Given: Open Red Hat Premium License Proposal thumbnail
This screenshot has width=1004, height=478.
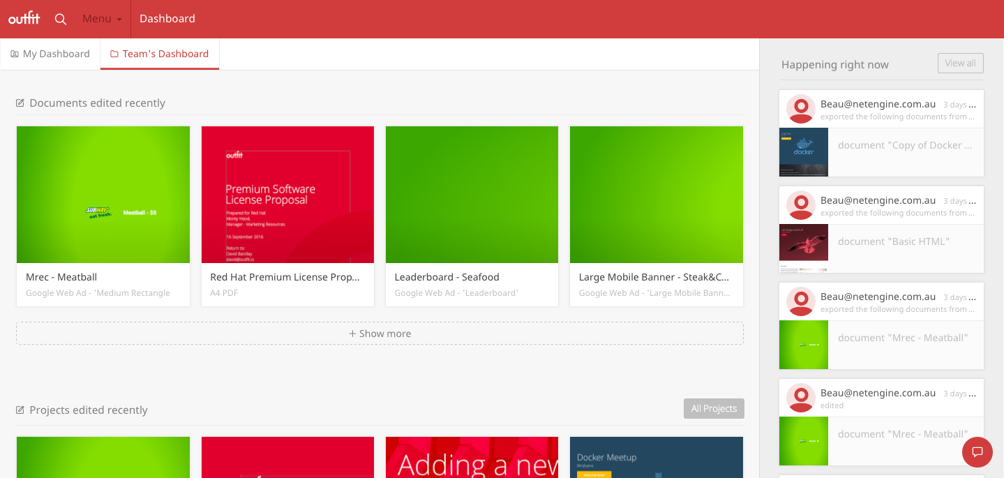Looking at the screenshot, I should point(287,195).
